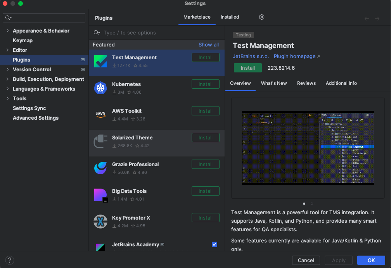The height and width of the screenshot is (268, 391).
Task: Open the What's New tab
Action: (274, 83)
